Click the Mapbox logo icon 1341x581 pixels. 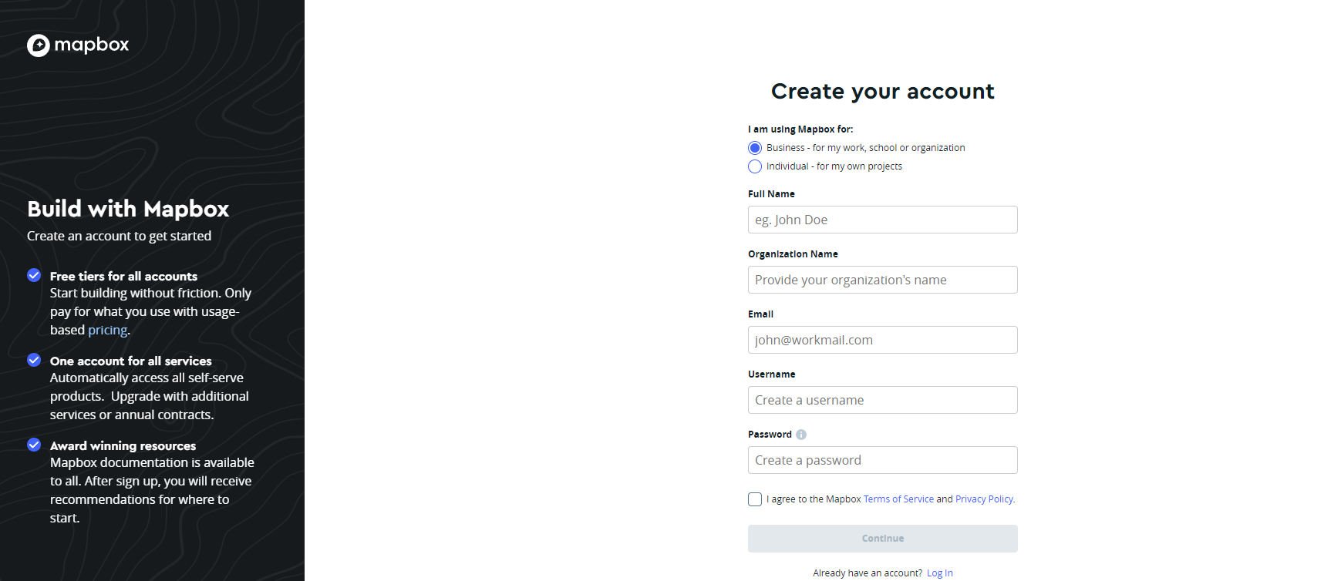[x=39, y=45]
